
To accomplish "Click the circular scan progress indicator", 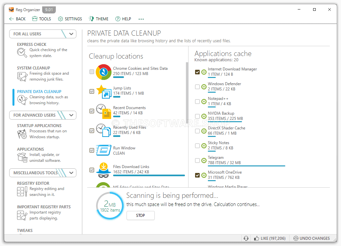I will click(x=110, y=206).
